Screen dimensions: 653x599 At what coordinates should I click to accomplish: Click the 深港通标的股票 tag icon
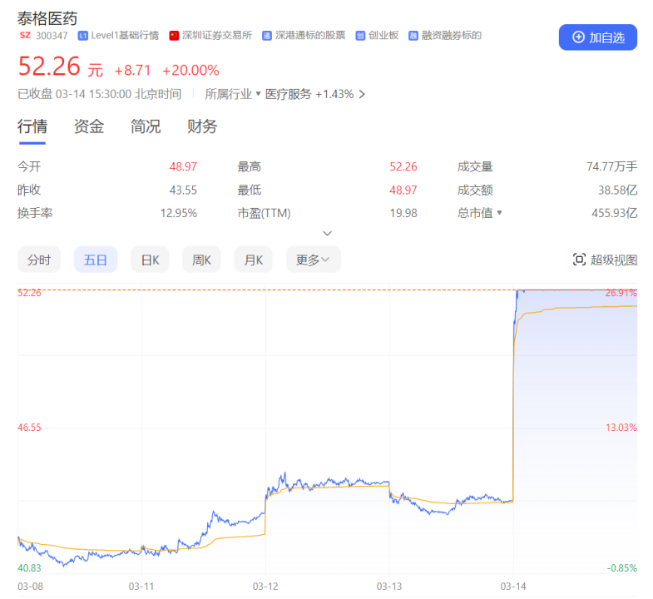pos(266,36)
